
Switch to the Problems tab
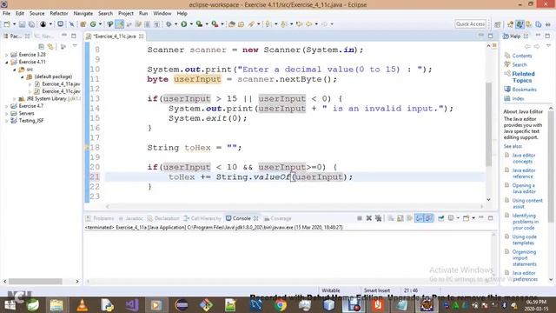click(101, 218)
